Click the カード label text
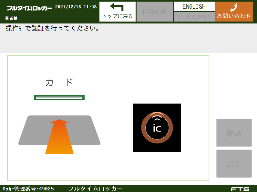This screenshot has height=192, width=257. tap(59, 82)
